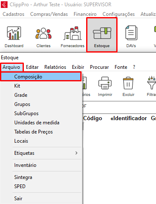Open the DAVs document icon
156x204 pixels.
[x=131, y=33]
